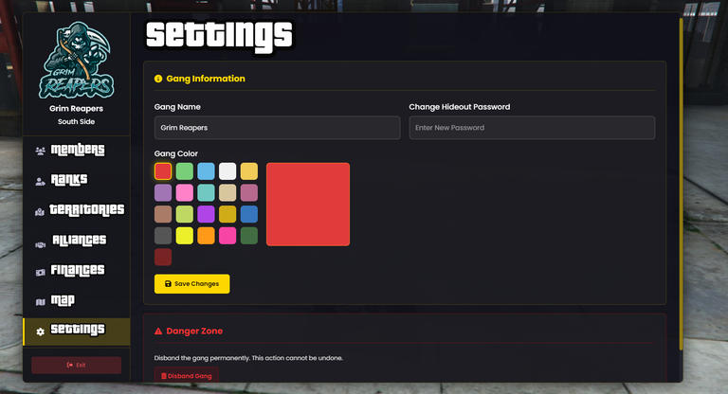This screenshot has height=394, width=728.
Task: Click the Finances money icon
Action: (40, 272)
